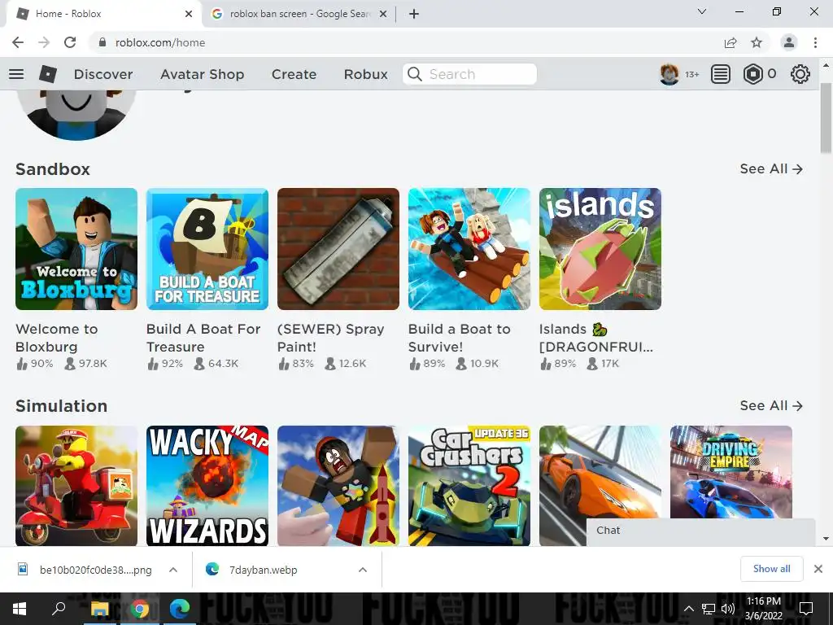Click the Sandbox section heading

(53, 169)
